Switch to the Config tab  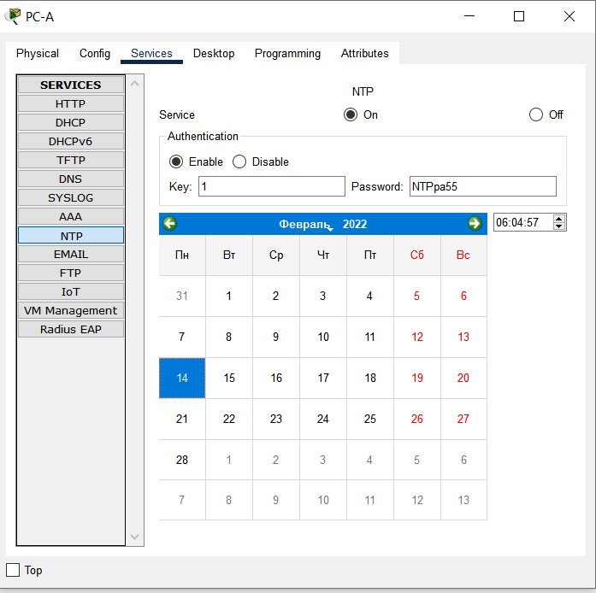[95, 53]
